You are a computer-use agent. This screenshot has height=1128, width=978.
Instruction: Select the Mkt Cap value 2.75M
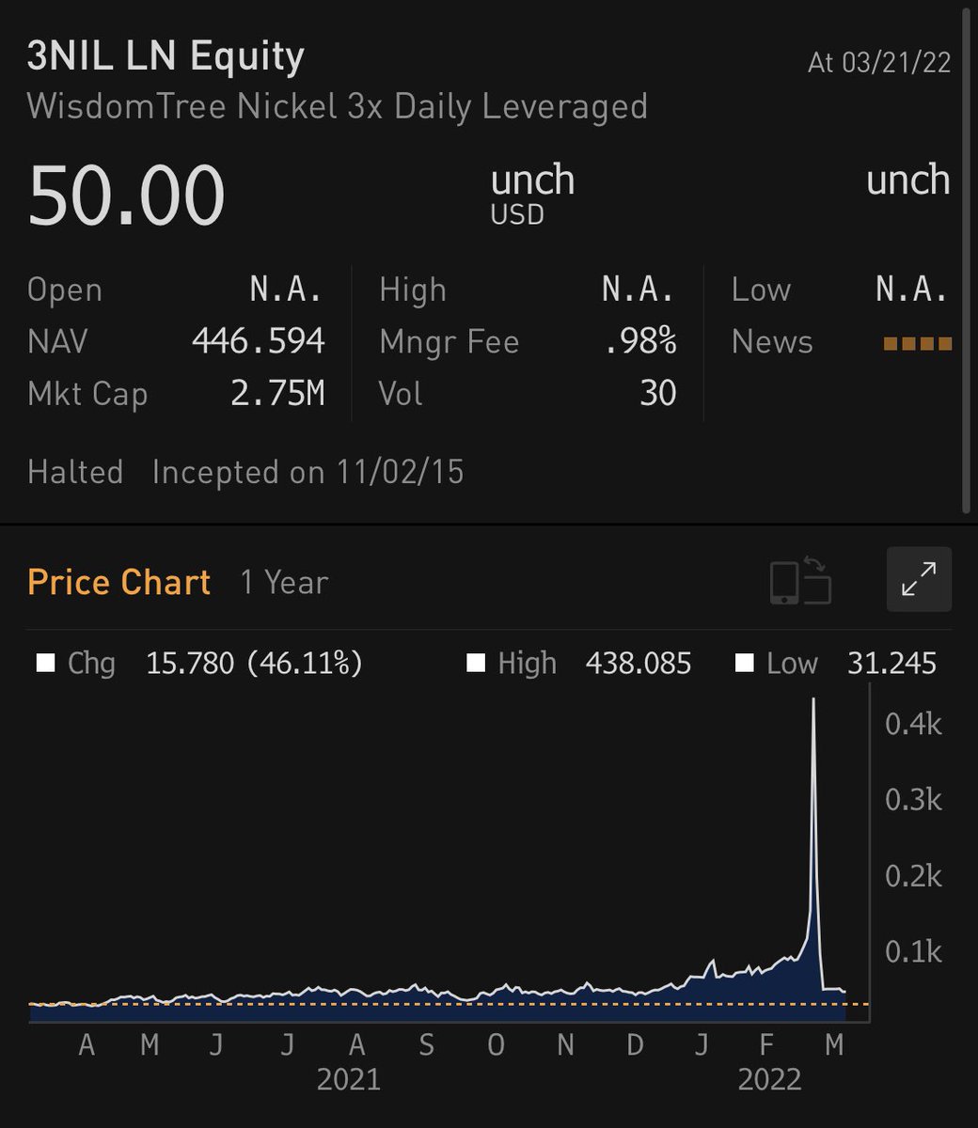coord(277,393)
